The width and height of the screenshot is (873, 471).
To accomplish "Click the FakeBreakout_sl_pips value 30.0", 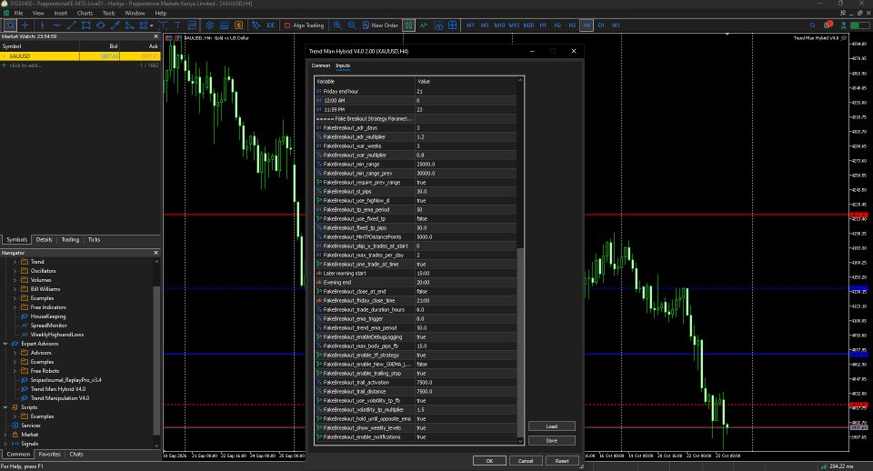I will pyautogui.click(x=466, y=192).
